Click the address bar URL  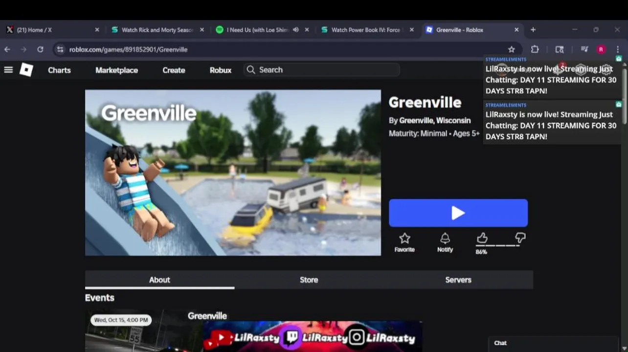coord(128,49)
